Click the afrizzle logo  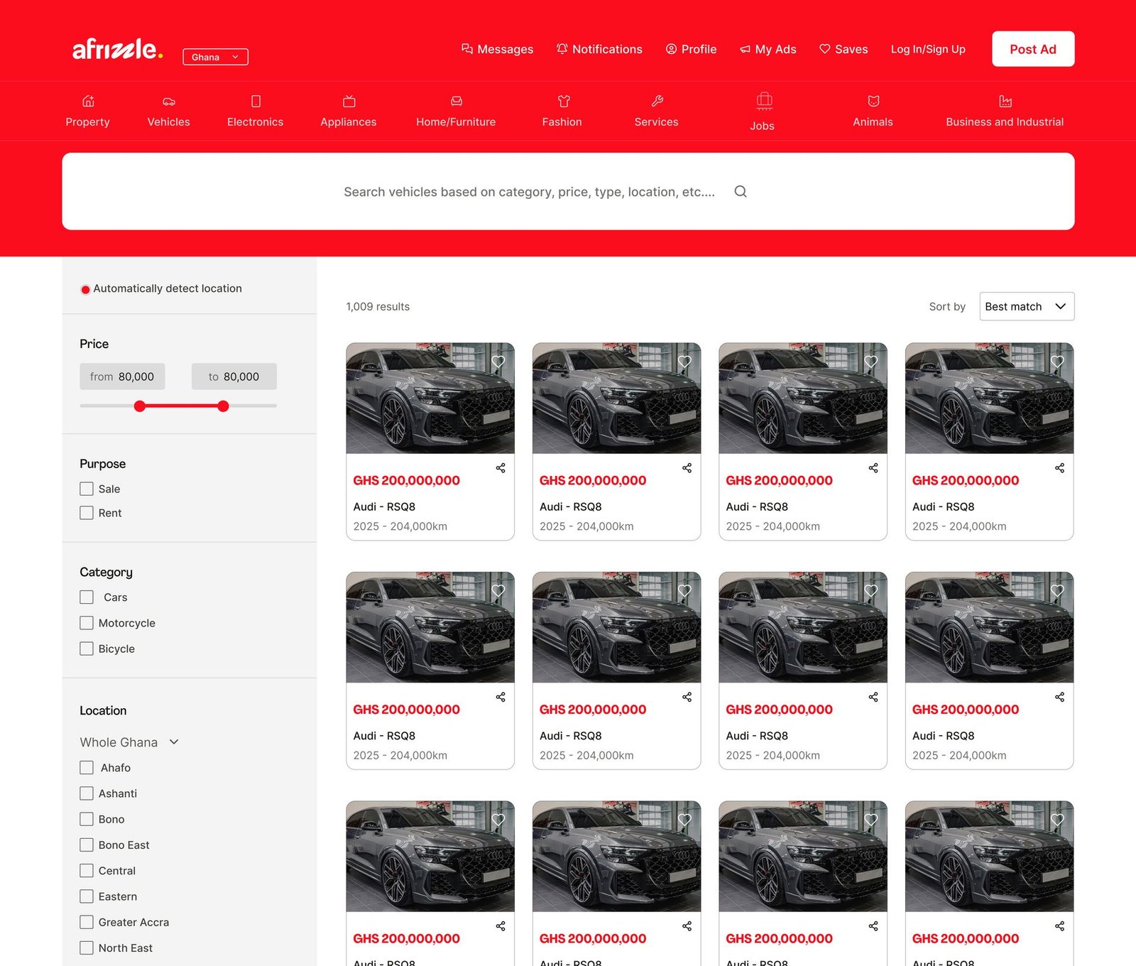coord(118,49)
